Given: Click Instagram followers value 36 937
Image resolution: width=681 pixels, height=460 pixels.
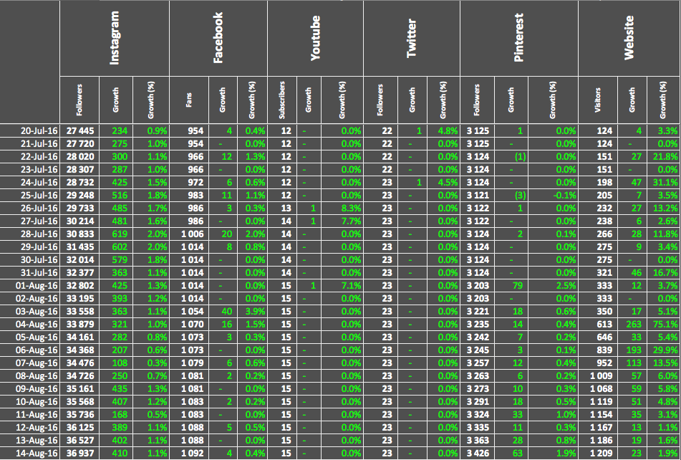Looking at the screenshot, I should coord(79,453).
